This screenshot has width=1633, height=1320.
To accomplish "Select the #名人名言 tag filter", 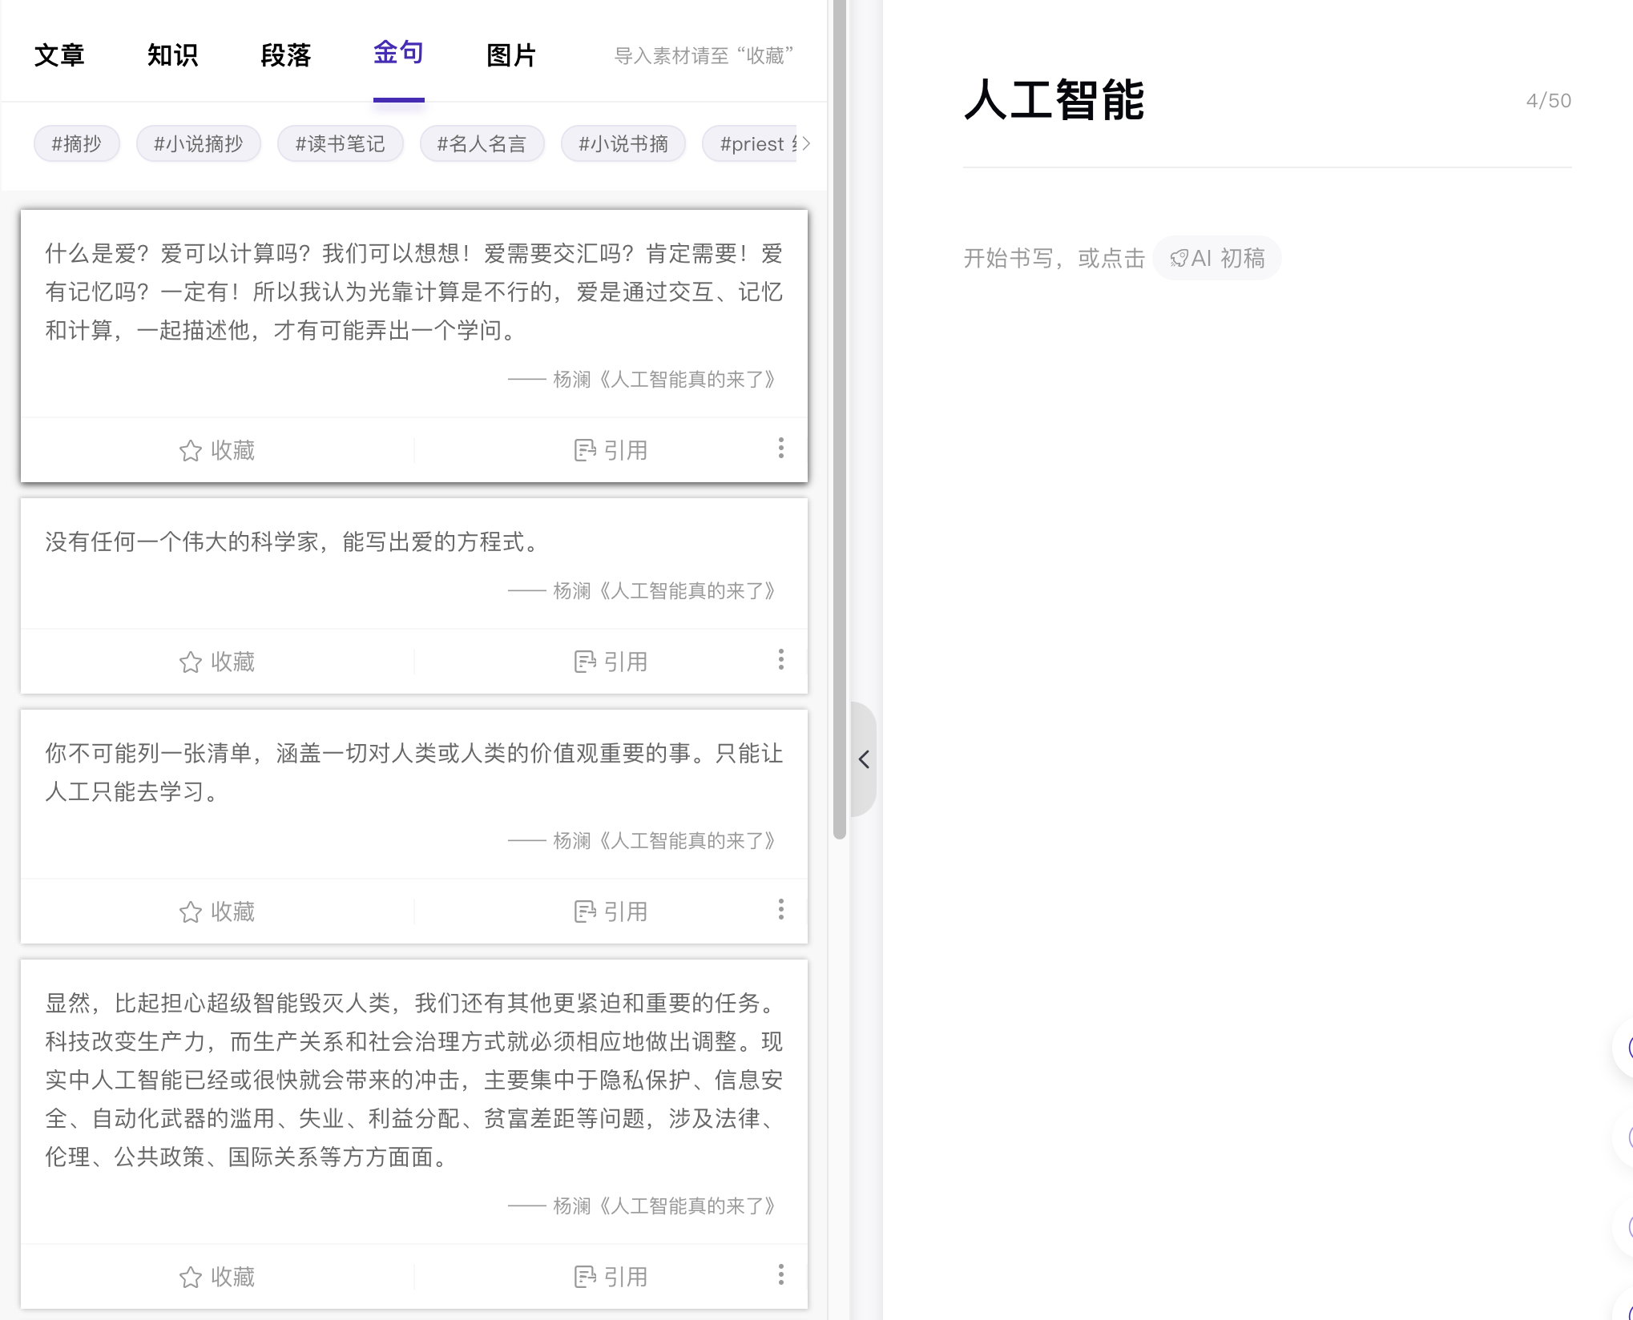I will (x=482, y=143).
